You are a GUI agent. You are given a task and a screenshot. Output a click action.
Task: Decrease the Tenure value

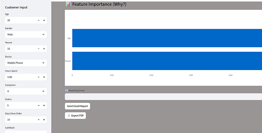tap(39, 49)
